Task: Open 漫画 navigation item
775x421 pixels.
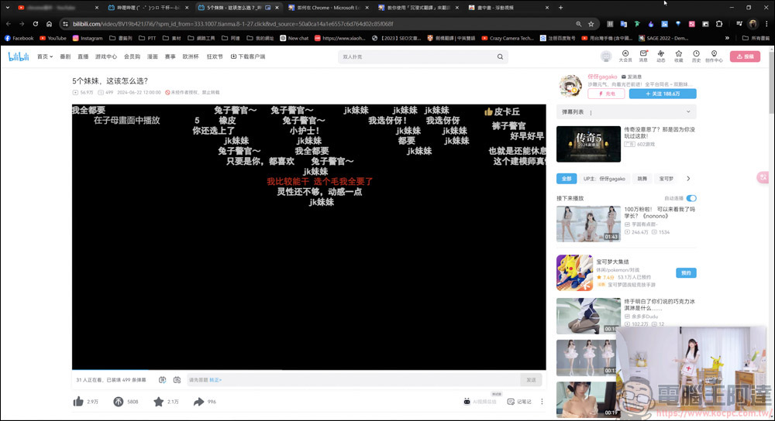Action: pos(152,56)
